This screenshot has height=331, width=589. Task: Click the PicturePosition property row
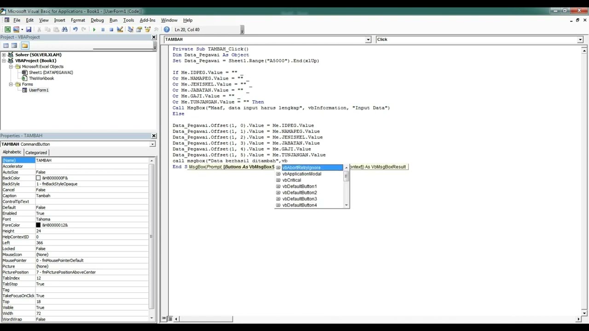tap(75, 273)
